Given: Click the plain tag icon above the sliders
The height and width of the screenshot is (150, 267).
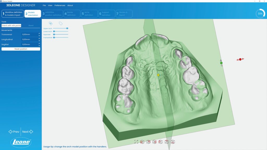Looking at the screenshot, I should coord(60,23).
